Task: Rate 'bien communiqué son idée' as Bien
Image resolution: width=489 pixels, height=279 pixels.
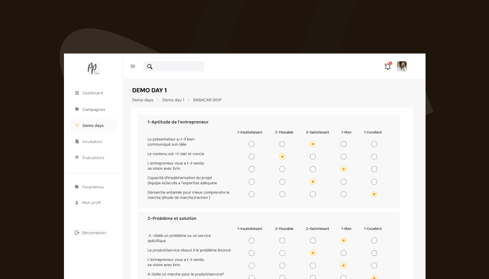Action: tap(344, 144)
